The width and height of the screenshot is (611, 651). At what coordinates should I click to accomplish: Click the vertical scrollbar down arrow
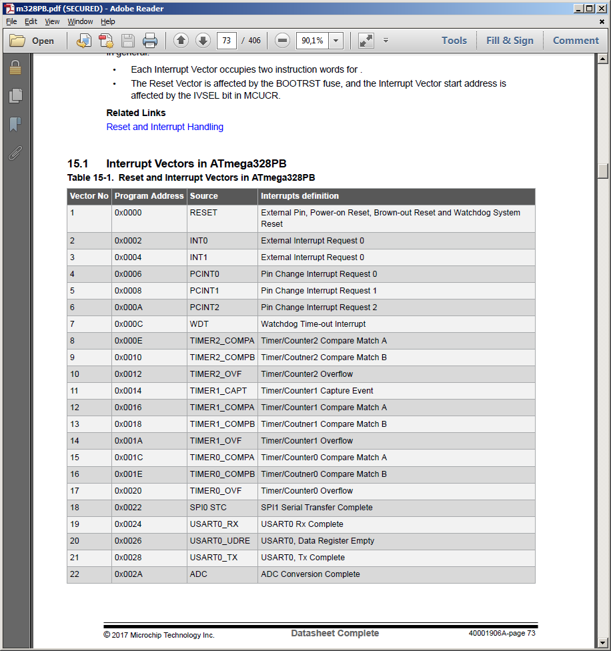(603, 643)
